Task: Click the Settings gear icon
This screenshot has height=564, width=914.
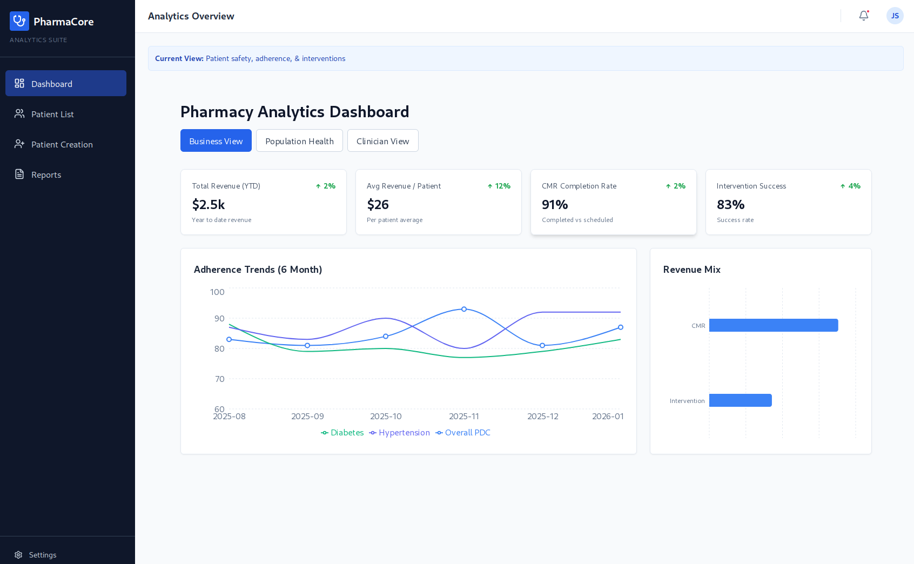Action: [x=19, y=554]
